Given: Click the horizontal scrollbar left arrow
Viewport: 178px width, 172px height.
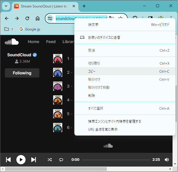Looking at the screenshot, I should tap(3, 169).
